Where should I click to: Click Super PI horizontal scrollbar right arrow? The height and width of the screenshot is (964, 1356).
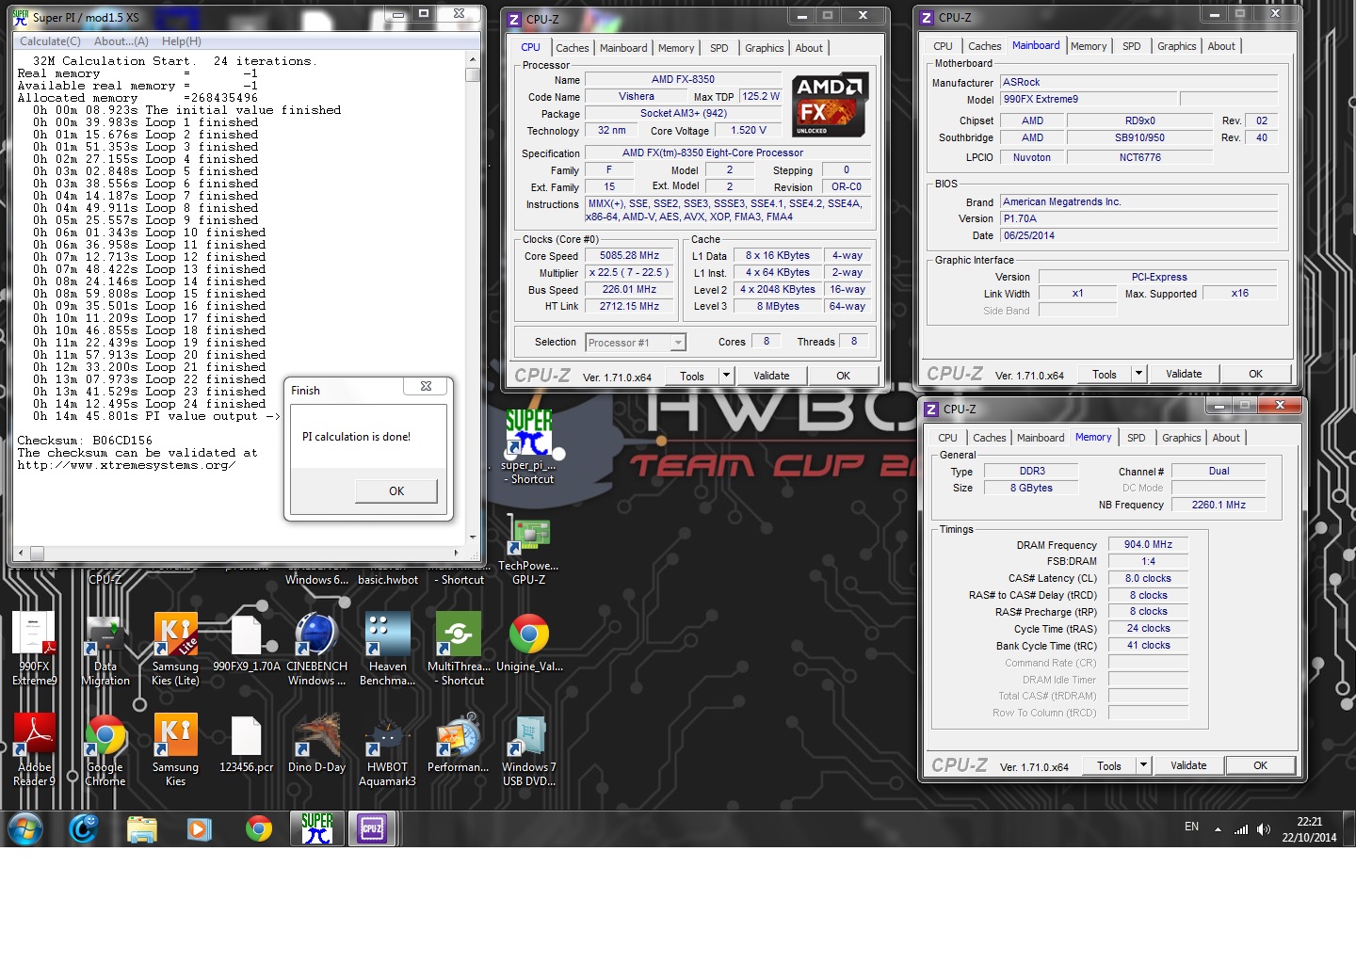click(456, 553)
